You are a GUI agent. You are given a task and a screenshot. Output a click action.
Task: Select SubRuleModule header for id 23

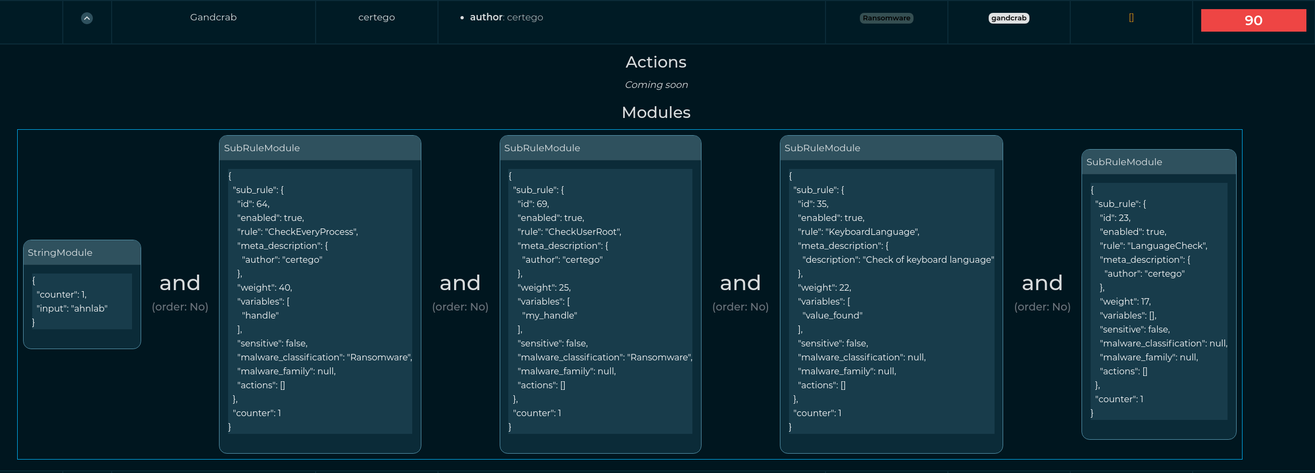pyautogui.click(x=1159, y=162)
